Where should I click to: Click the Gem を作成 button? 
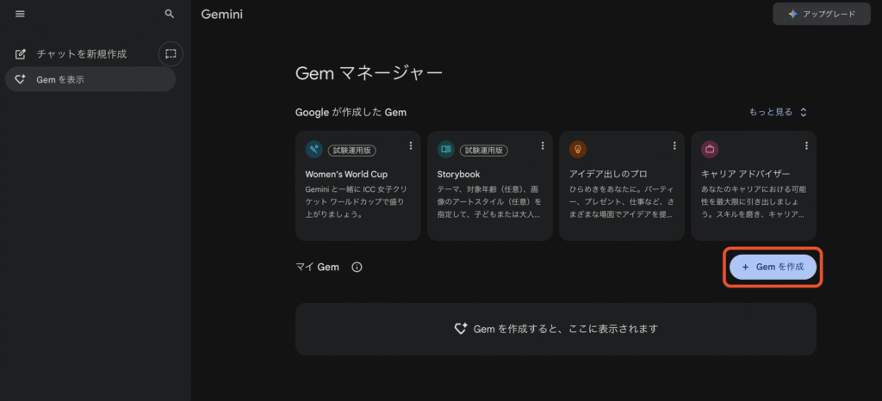[x=773, y=267]
